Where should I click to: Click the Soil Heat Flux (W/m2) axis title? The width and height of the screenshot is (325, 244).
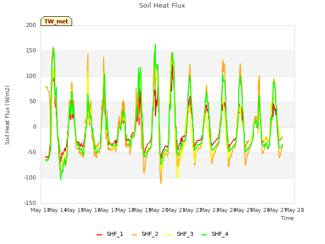7,115
